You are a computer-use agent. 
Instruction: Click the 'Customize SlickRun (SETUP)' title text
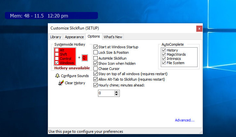pos(75,28)
